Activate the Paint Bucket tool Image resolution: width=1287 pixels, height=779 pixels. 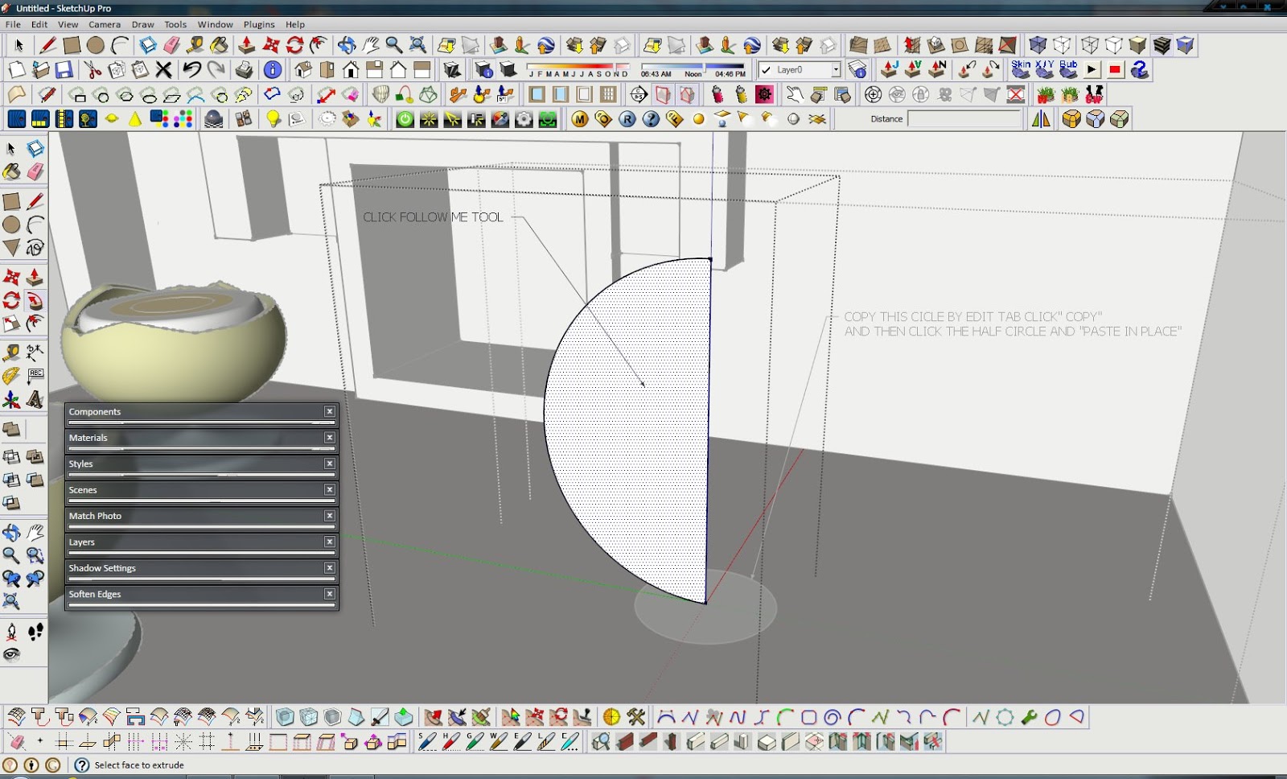tap(10, 171)
